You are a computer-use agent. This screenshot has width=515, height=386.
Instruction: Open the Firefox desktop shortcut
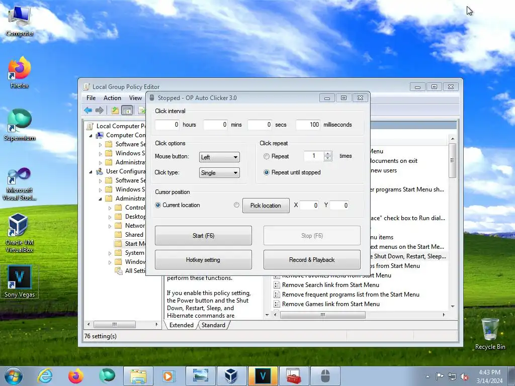click(20, 72)
